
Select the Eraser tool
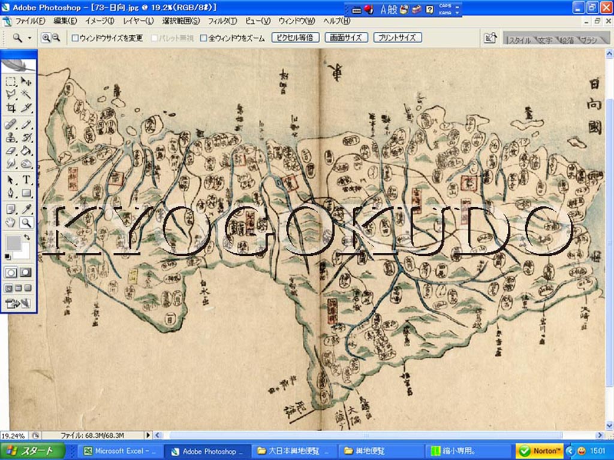11,150
